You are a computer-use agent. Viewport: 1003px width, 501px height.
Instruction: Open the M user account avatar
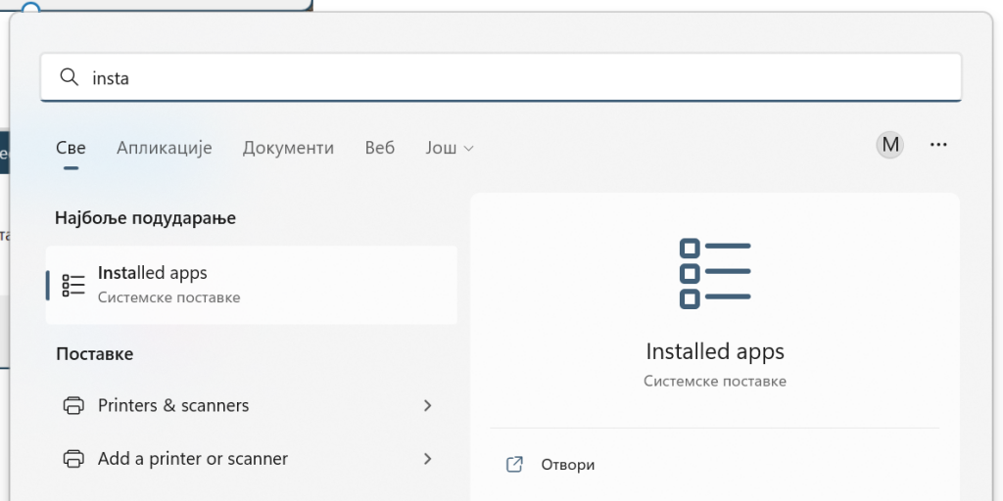[x=889, y=145]
